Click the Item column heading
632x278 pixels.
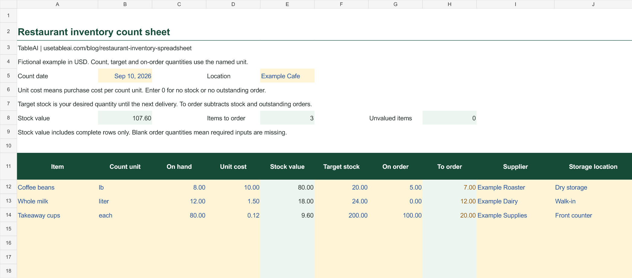tap(57, 167)
